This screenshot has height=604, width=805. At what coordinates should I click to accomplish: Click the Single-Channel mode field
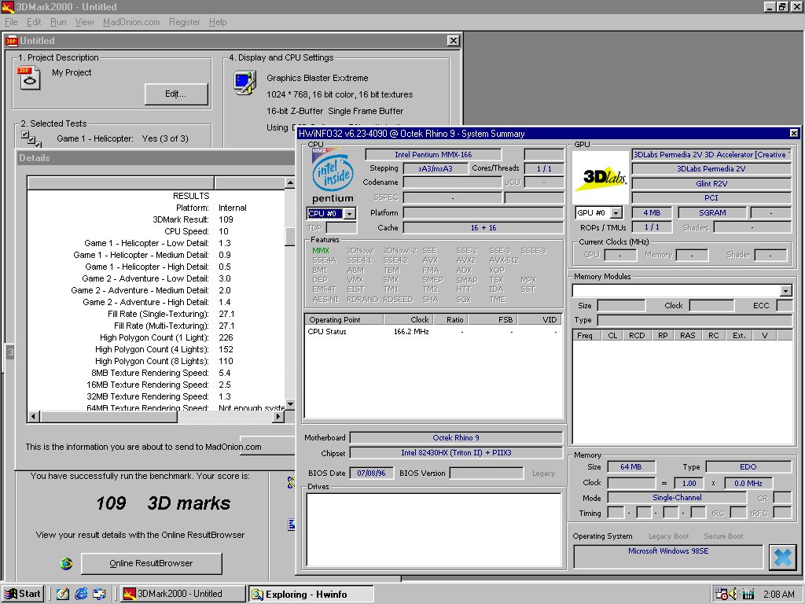pos(677,498)
